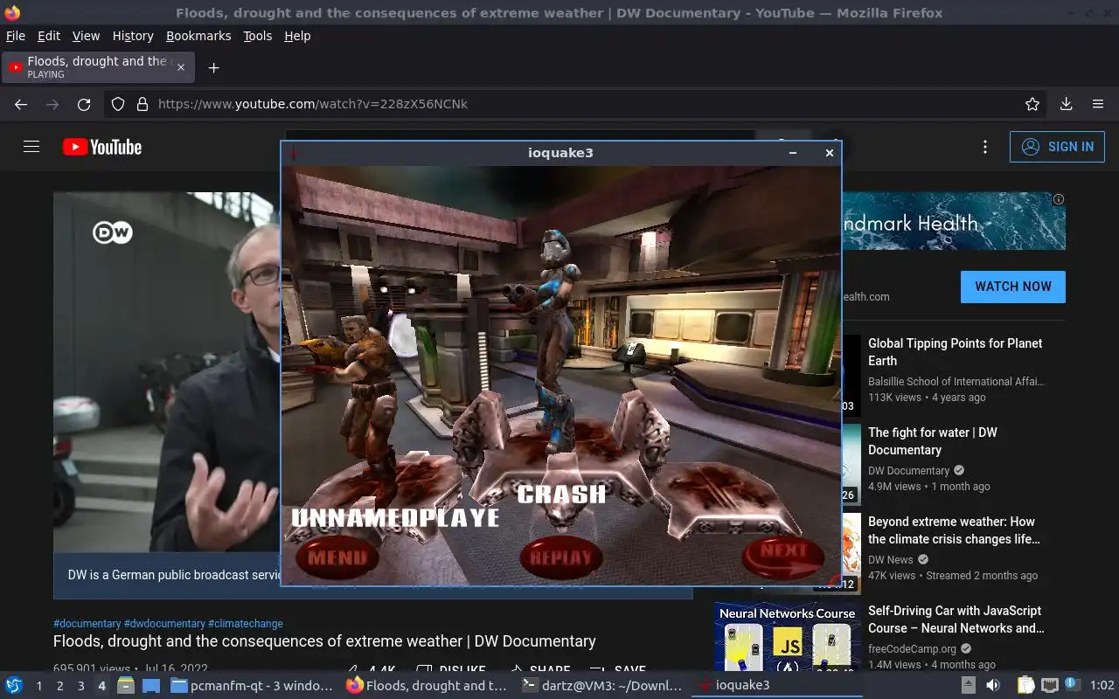The height and width of the screenshot is (699, 1119).
Task: Go back with Firefox back arrow
Action: point(21,104)
